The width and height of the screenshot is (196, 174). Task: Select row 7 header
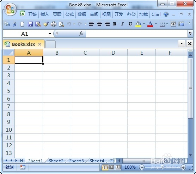pyautogui.click(x=8, y=106)
